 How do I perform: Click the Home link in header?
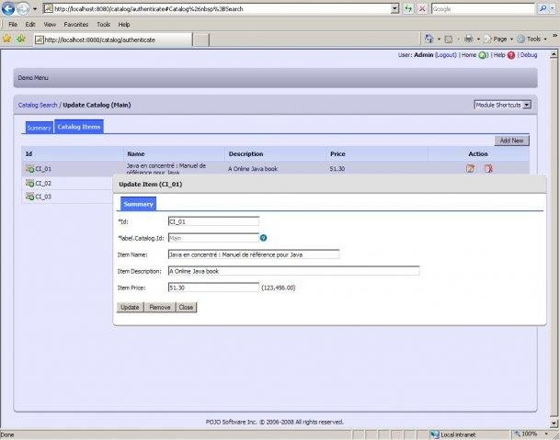[x=469, y=55]
